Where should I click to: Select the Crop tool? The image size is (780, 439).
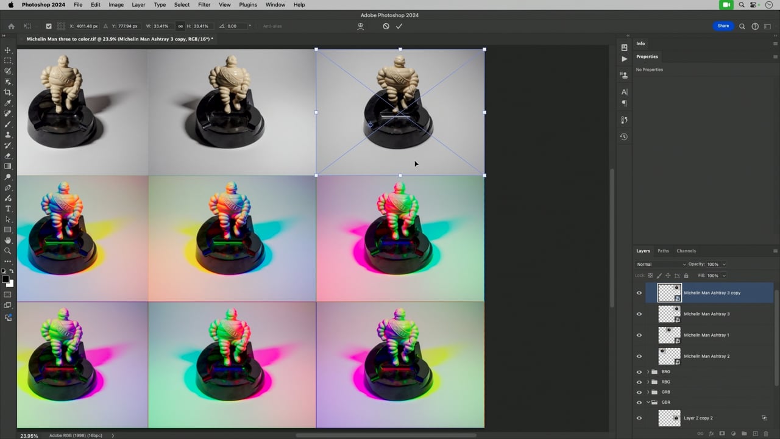click(8, 92)
